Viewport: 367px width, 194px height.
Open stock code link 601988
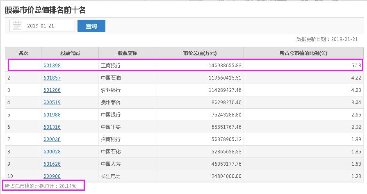click(x=52, y=115)
